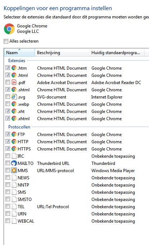Select the HTTP row name text
This screenshot has height=245, width=149.
point(23,142)
